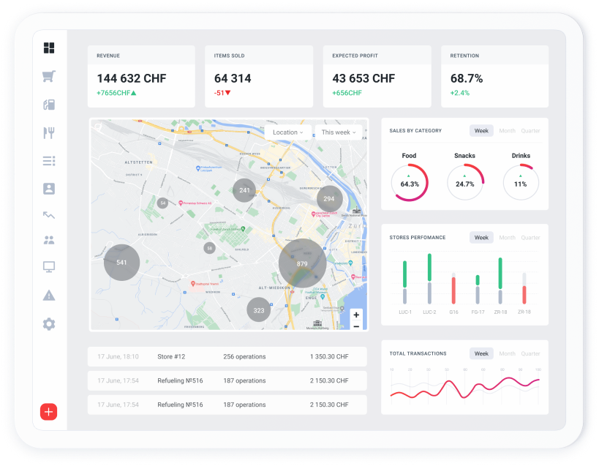Click the red plus add button

pyautogui.click(x=48, y=412)
